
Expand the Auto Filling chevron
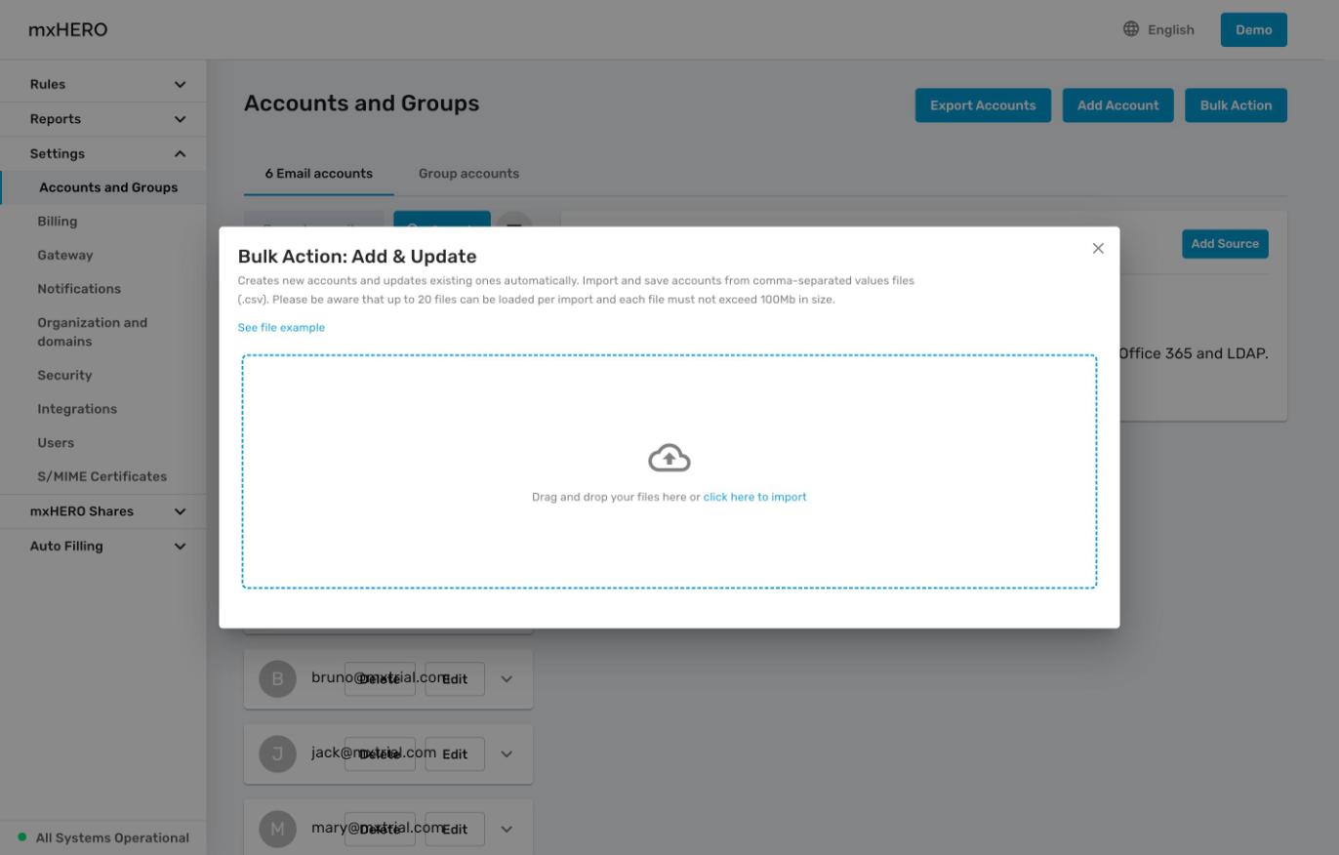[x=180, y=547]
